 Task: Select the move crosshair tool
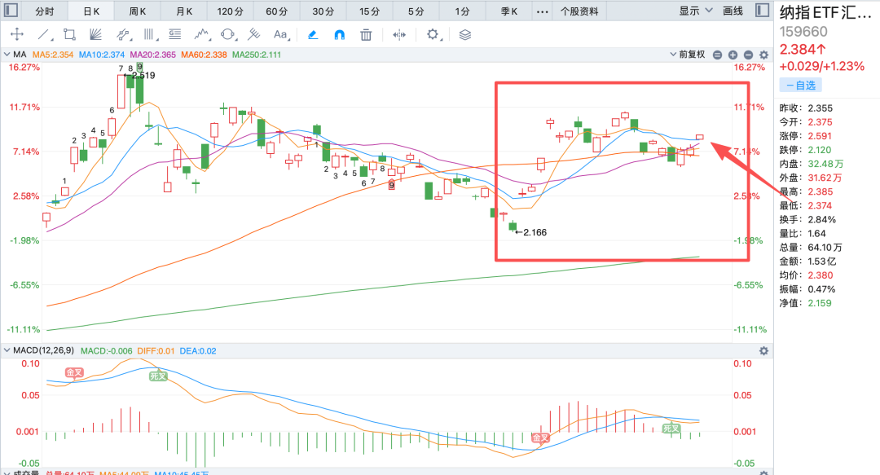(x=17, y=35)
